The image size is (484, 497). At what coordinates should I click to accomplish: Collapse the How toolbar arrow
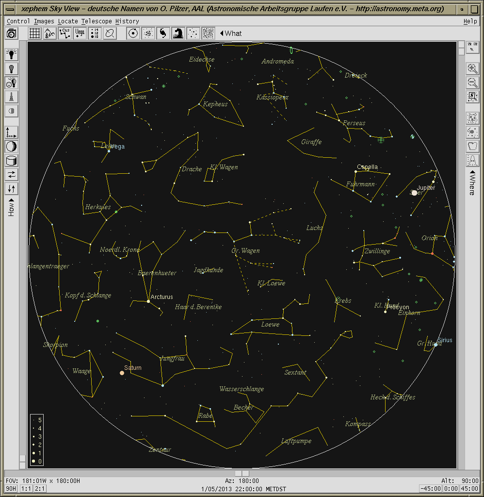click(12, 200)
